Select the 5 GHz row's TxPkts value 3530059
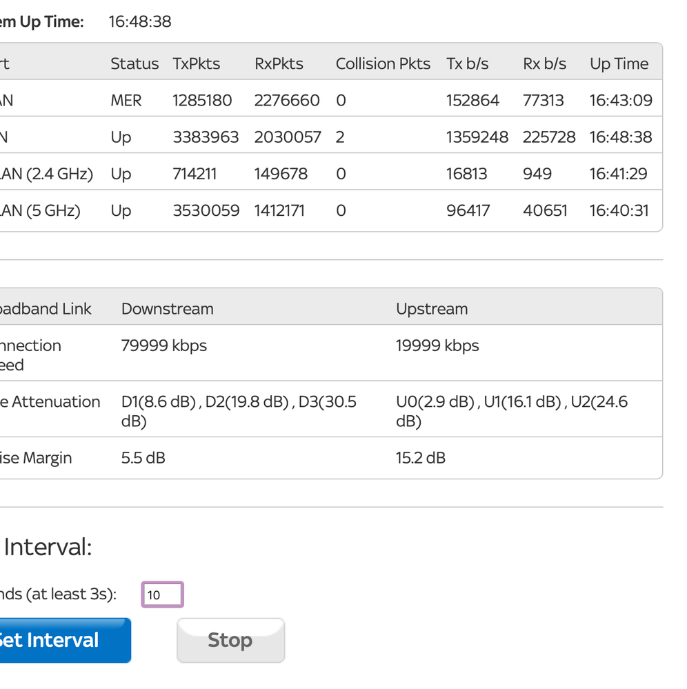This screenshot has width=687, height=689. tap(206, 210)
